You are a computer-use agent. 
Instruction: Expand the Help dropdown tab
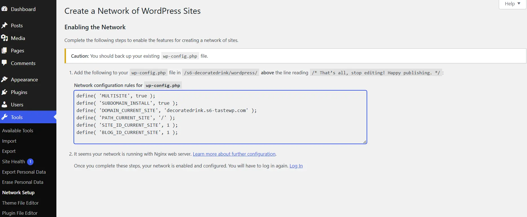512,4
